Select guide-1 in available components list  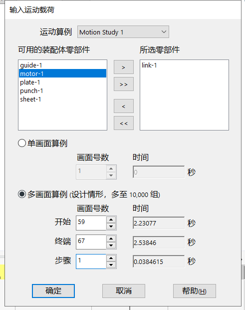tap(62, 65)
